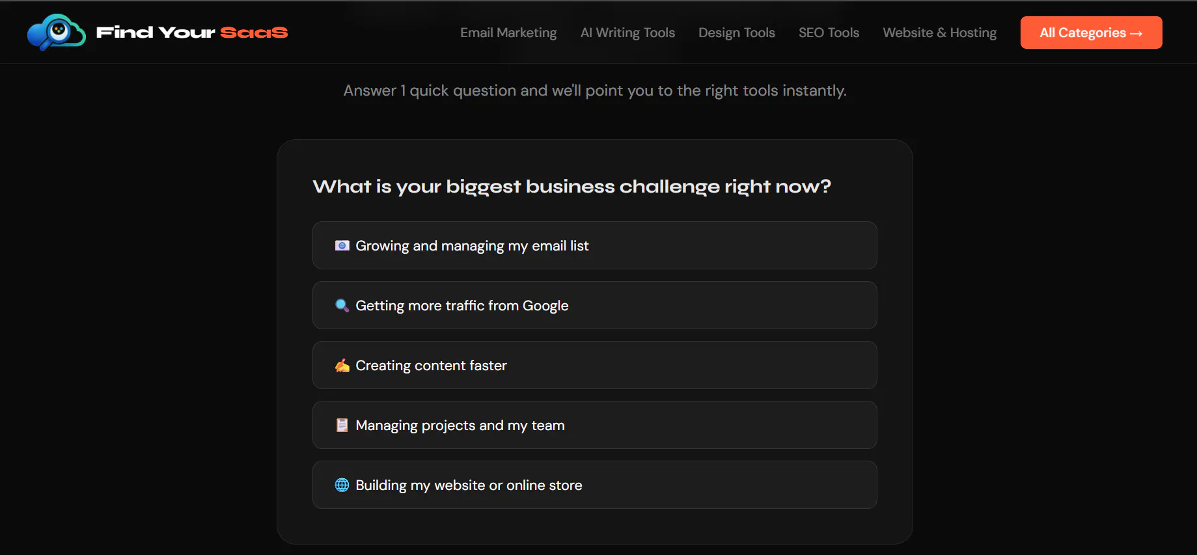Click the biggest business challenge question heading

(572, 187)
